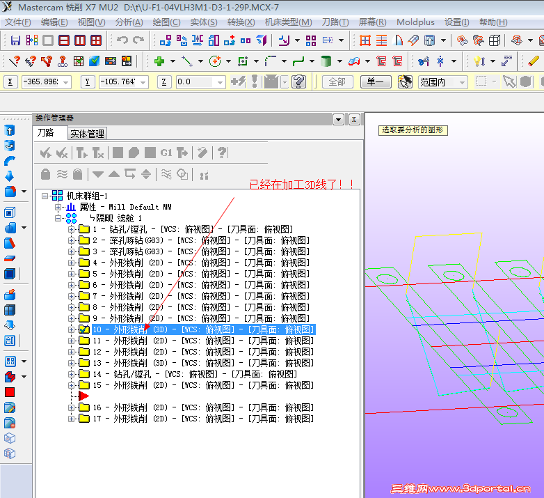Screen dimensions: 544x498
Task: Click the move insert arrow down triangle icon
Action: coord(98,174)
